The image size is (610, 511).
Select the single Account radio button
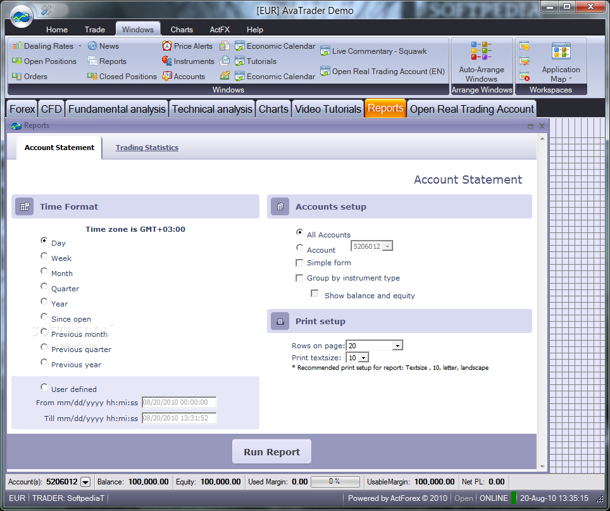[x=299, y=248]
